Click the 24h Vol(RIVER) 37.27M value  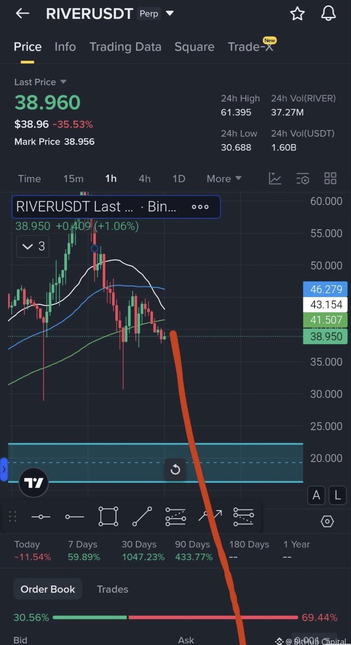click(287, 112)
